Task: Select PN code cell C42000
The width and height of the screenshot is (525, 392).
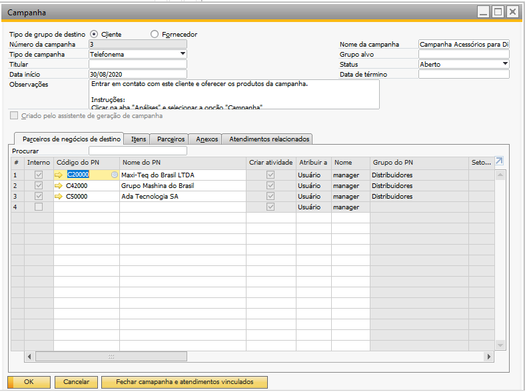Action: pyautogui.click(x=87, y=185)
